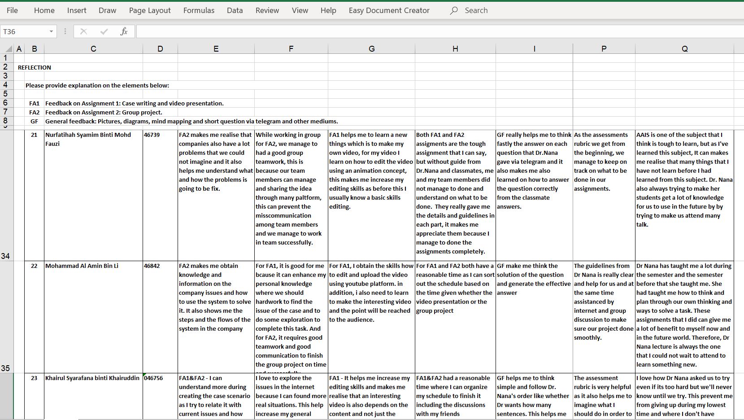Open the Insert ribbon tab
Viewport: 744px width, 420px height.
(x=77, y=10)
